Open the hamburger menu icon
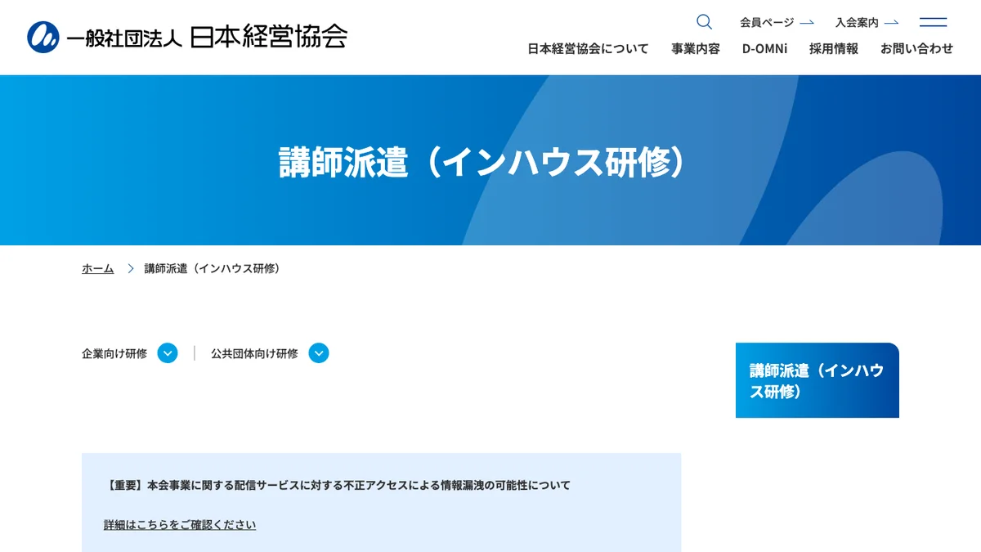This screenshot has height=552, width=981. [933, 22]
